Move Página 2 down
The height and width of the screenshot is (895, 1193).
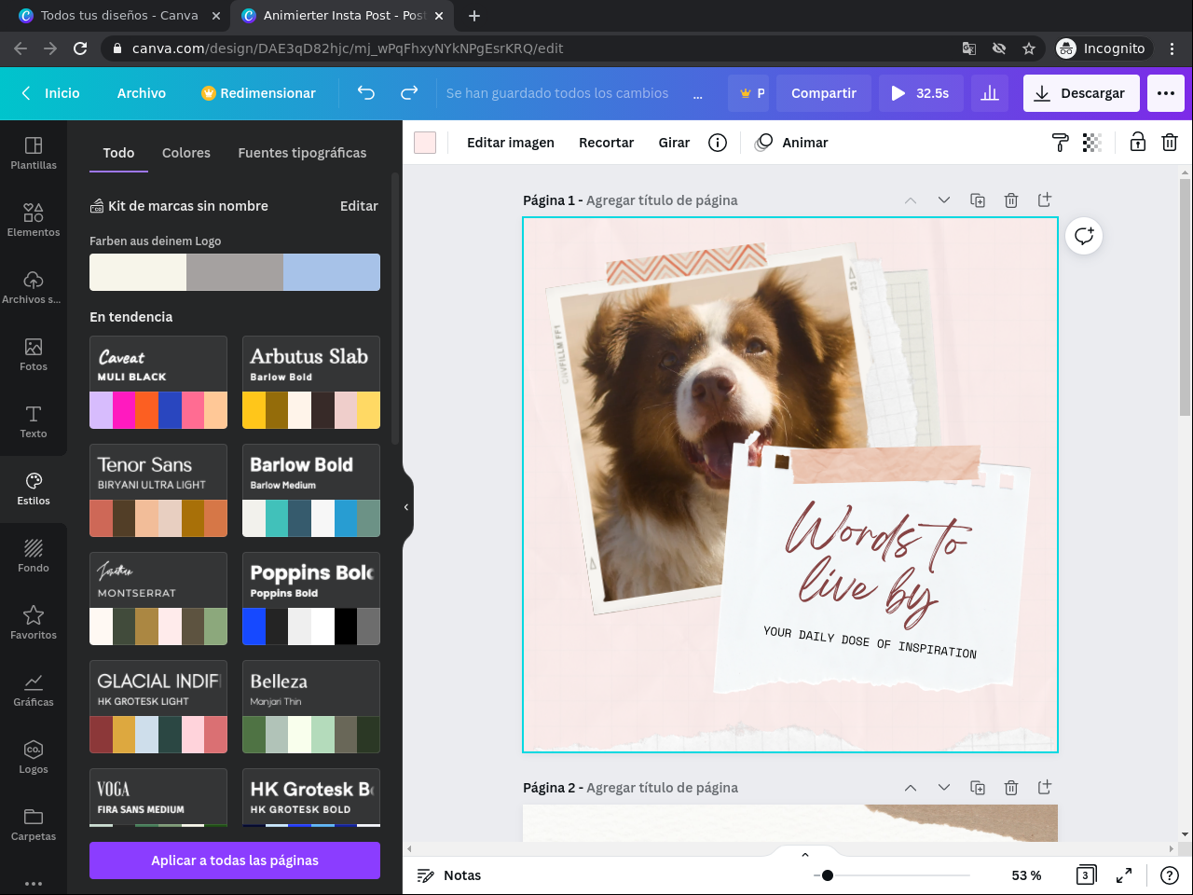click(x=944, y=788)
